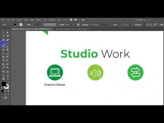Select the Lasso tool
Viewport: 164px width, 123px height.
pos(8,36)
